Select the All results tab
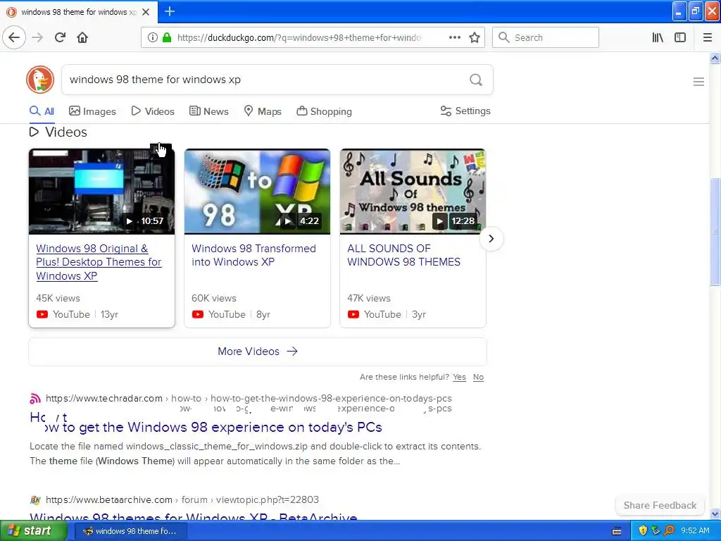This screenshot has width=721, height=541. tap(42, 111)
